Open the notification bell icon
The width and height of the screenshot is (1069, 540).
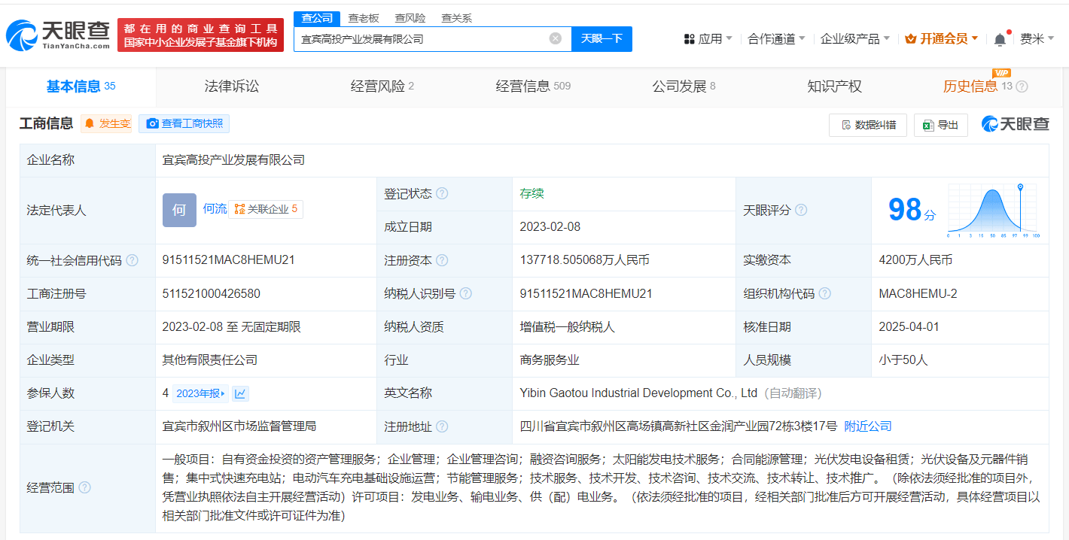coord(1000,39)
